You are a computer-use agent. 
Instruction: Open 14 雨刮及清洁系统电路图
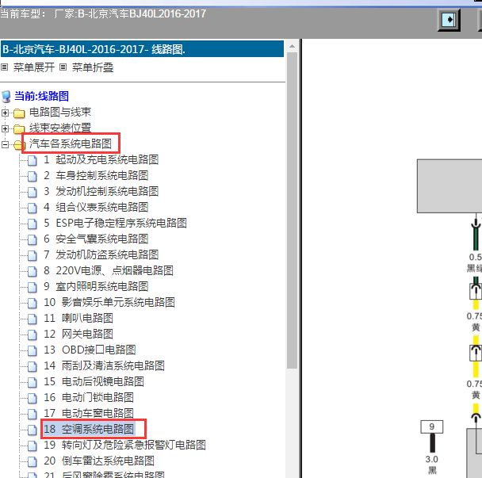click(x=104, y=365)
